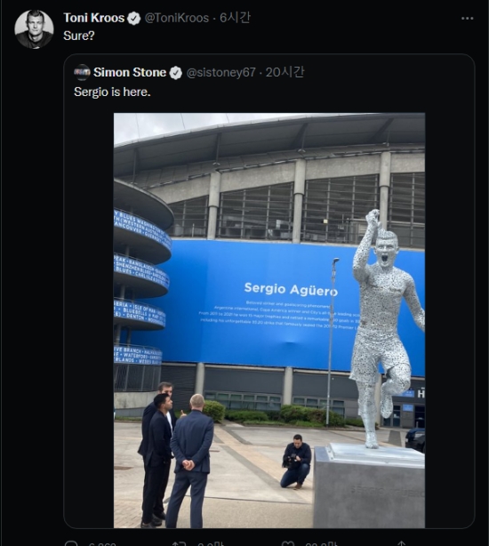Click the verified badge next to Toni Kroos
Screen dimensions: 489x546
[133, 18]
